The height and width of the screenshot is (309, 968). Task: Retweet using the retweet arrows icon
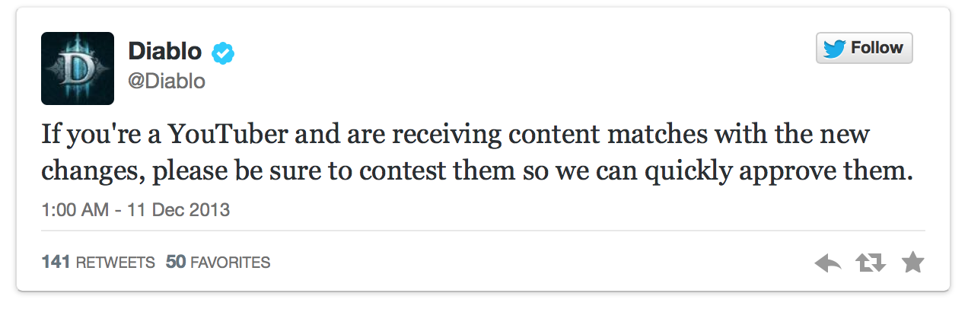point(870,263)
